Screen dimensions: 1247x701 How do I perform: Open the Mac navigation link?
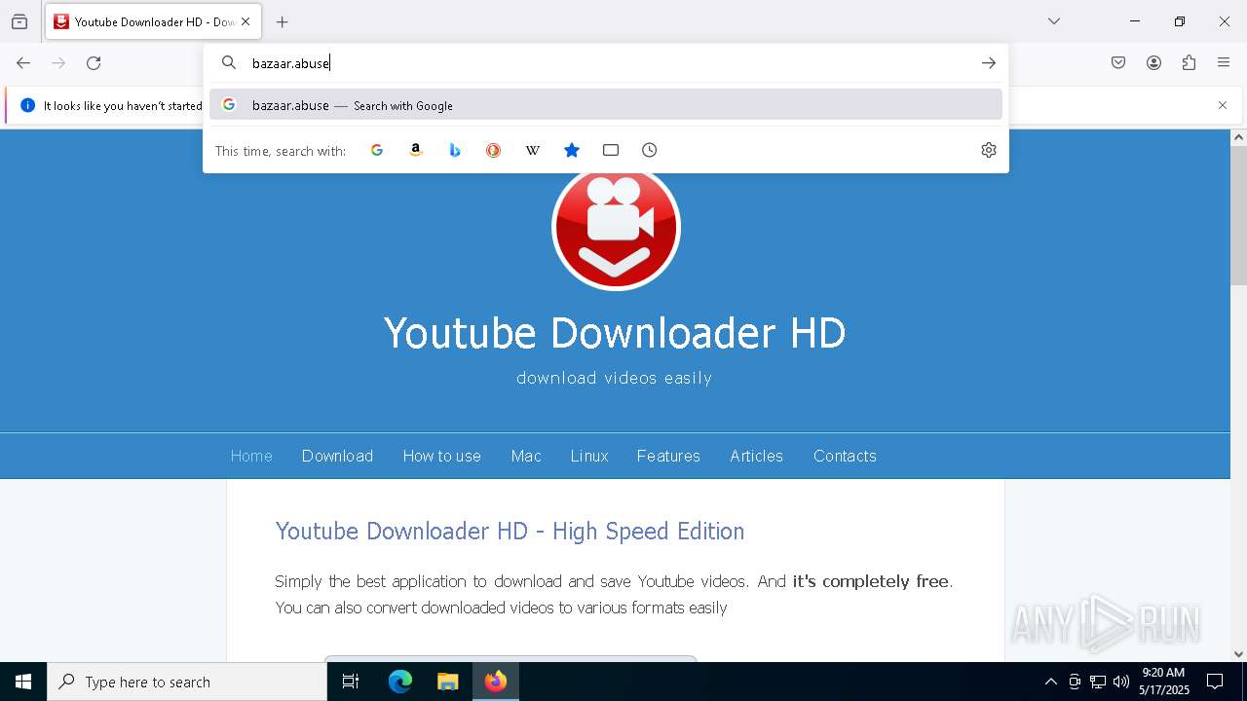[526, 456]
